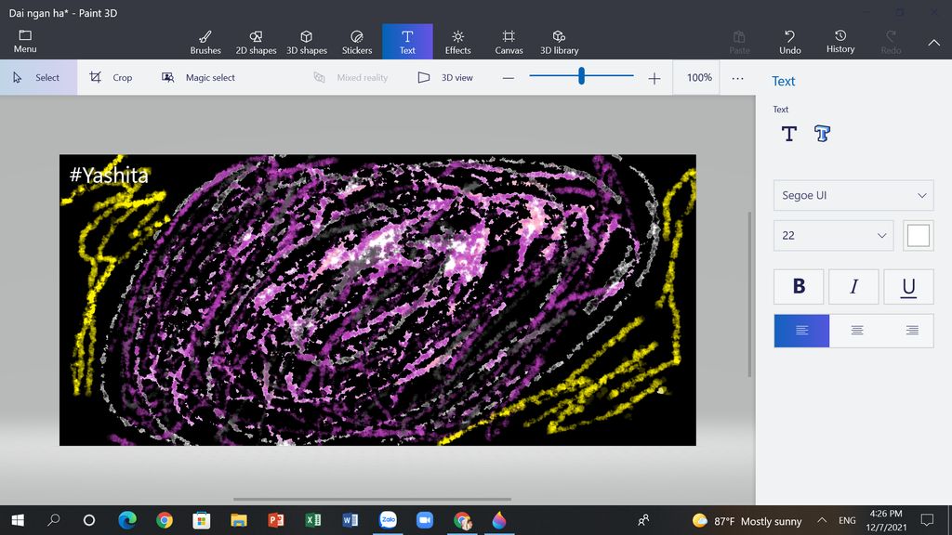Open the 3D library
The height and width of the screenshot is (535, 952).
(x=559, y=43)
